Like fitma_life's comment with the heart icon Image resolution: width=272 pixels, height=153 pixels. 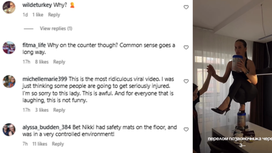(186, 47)
